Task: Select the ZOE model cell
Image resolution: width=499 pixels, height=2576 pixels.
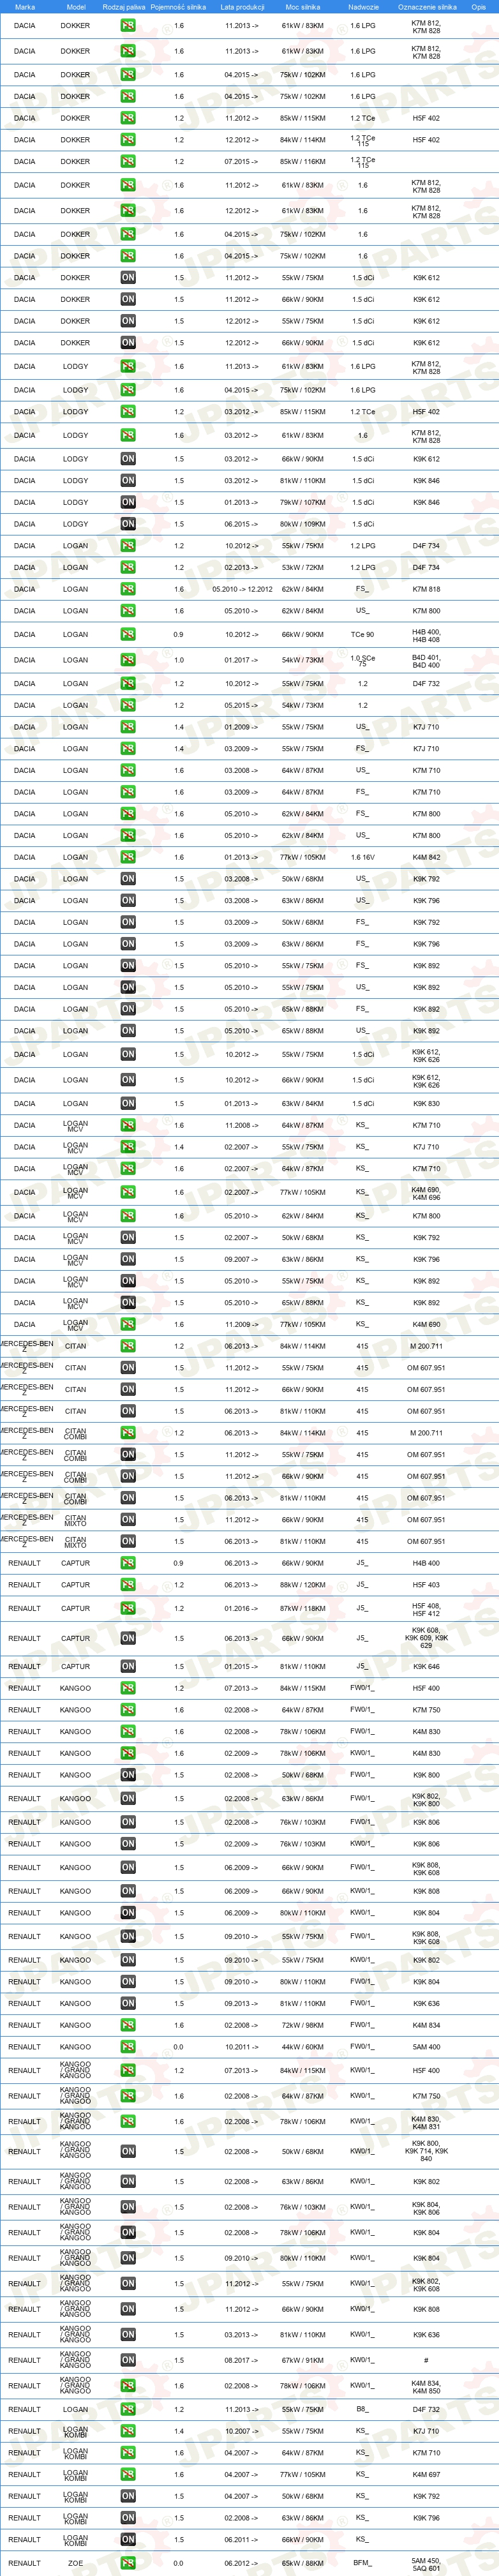Action: click(75, 2563)
